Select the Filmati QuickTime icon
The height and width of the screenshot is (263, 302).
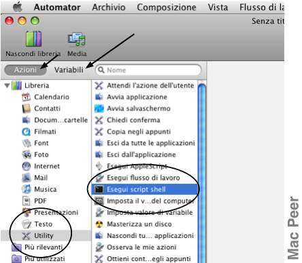pyautogui.click(x=26, y=131)
